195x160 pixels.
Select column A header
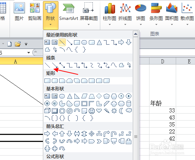(21, 61)
